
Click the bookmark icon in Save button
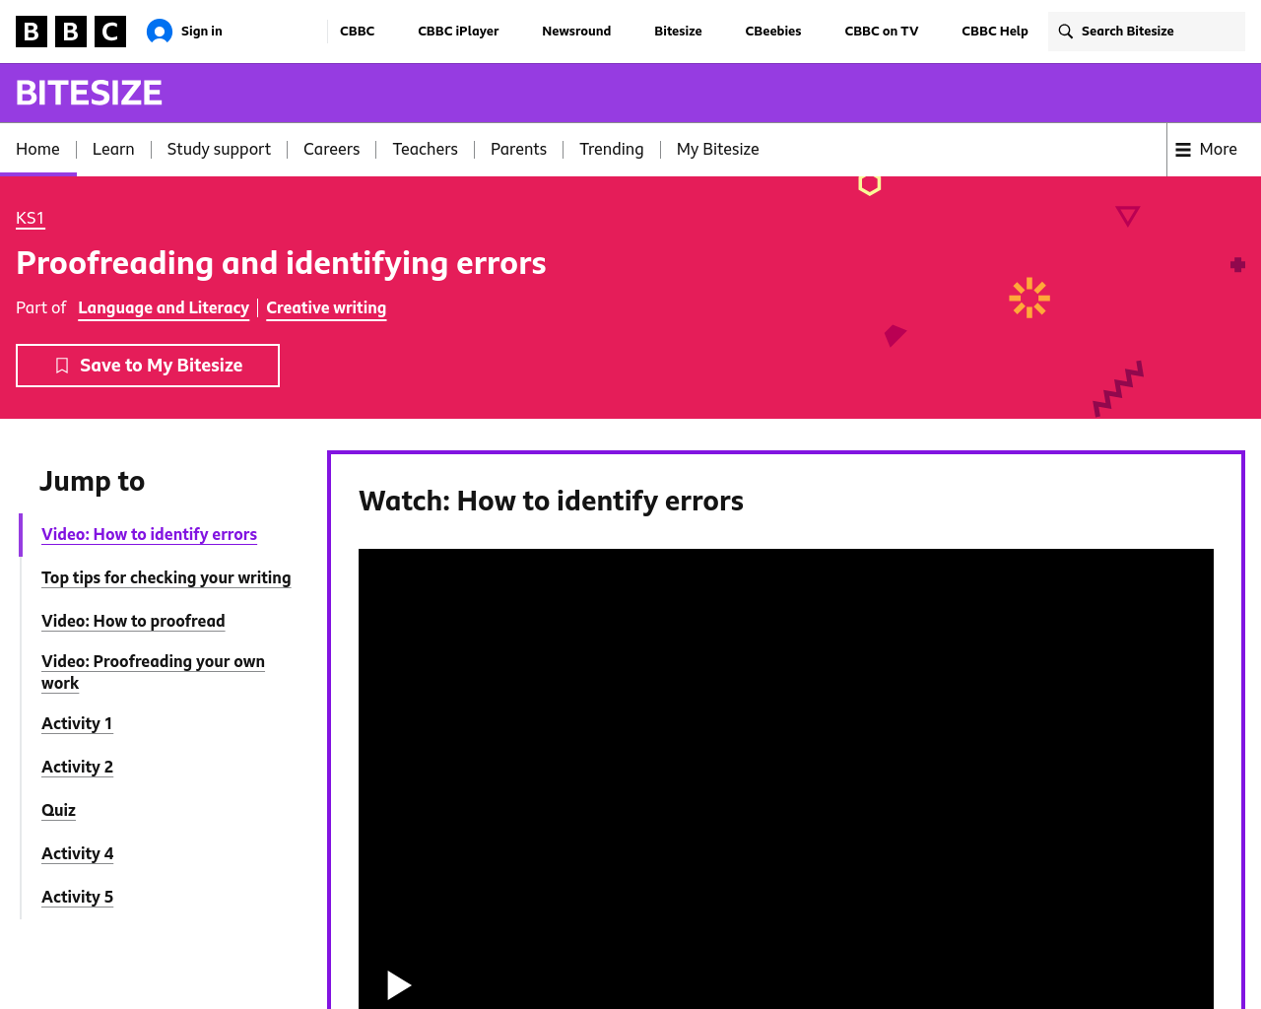point(62,366)
